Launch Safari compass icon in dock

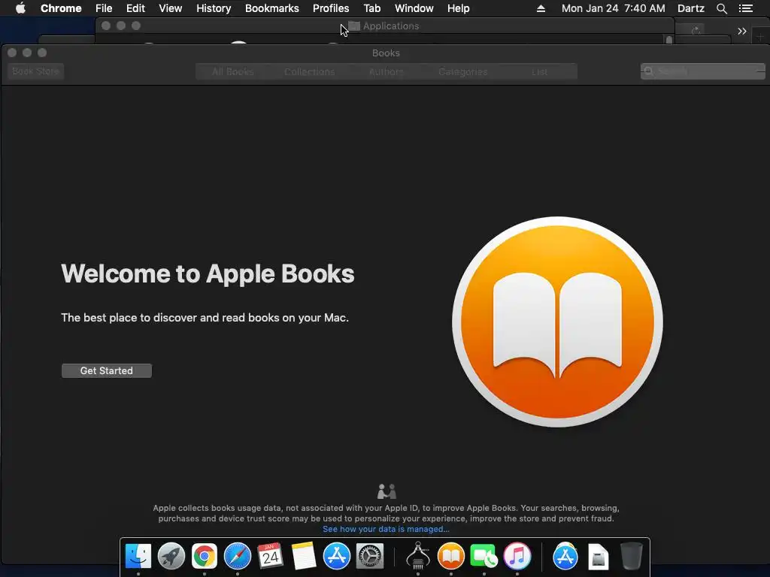tap(237, 556)
